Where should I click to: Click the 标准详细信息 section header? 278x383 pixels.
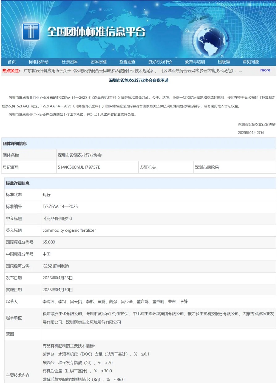(140, 183)
